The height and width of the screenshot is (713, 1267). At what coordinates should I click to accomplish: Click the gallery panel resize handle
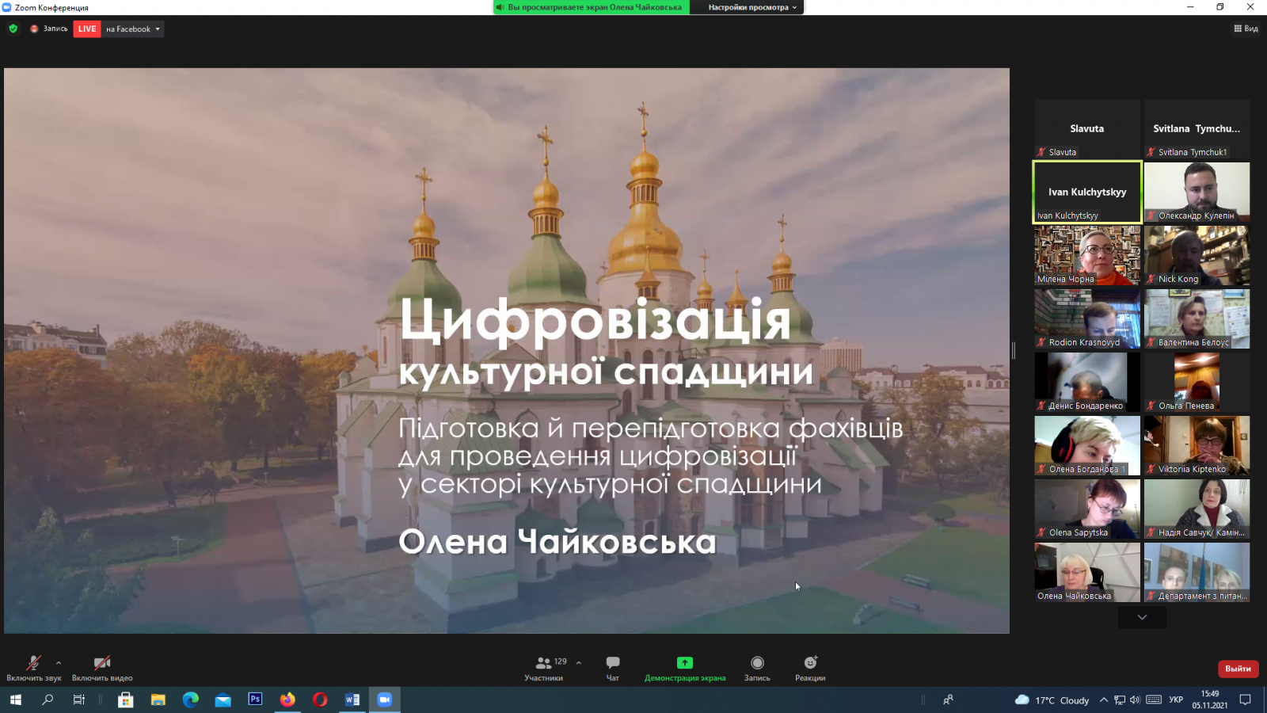click(1014, 350)
